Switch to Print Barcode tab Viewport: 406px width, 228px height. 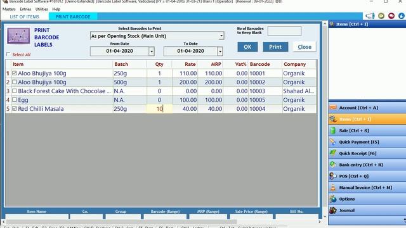(73, 16)
